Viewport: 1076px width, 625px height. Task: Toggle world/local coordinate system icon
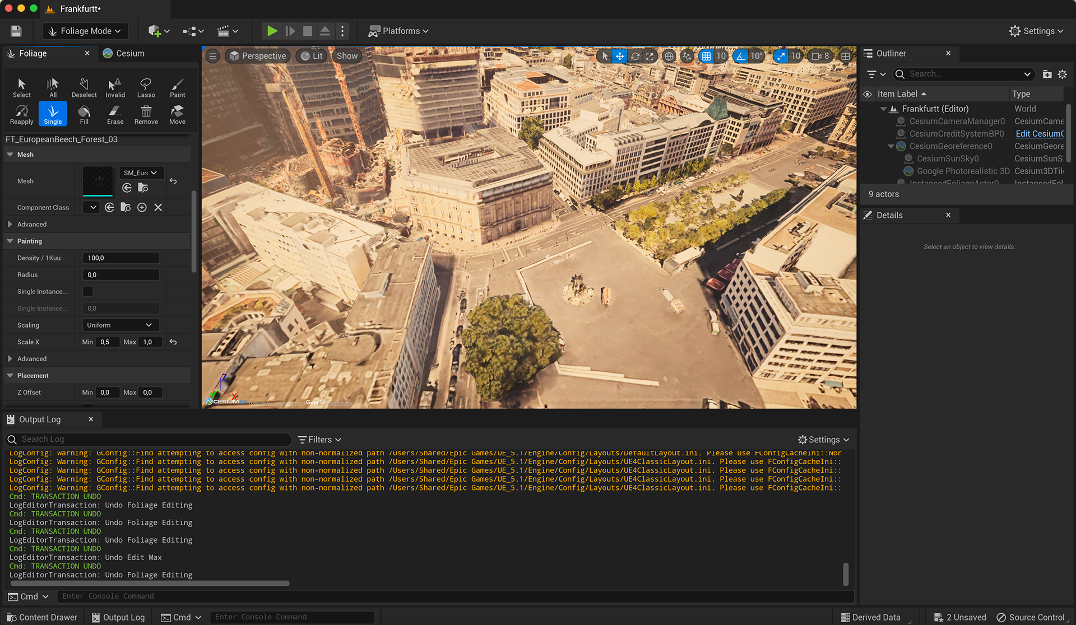(669, 56)
